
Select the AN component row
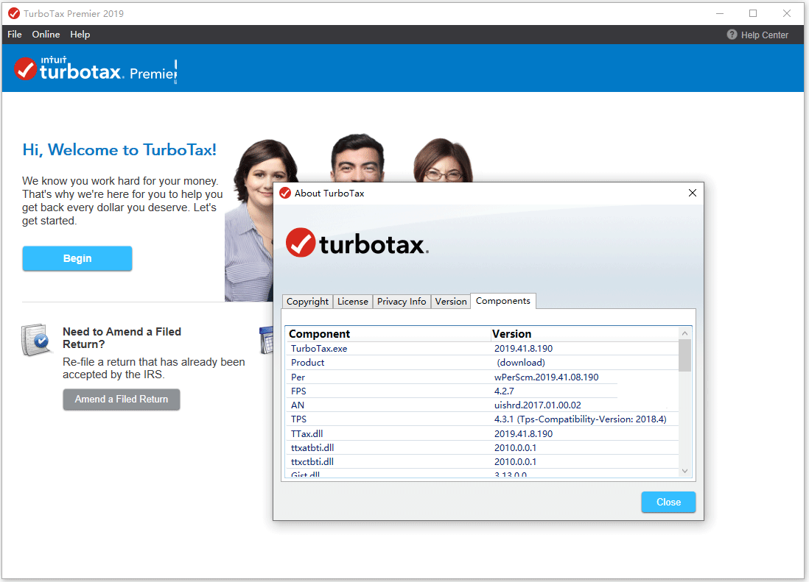tap(483, 405)
